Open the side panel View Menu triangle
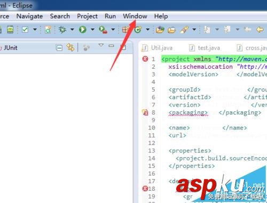267x203 pixels. (x=101, y=45)
